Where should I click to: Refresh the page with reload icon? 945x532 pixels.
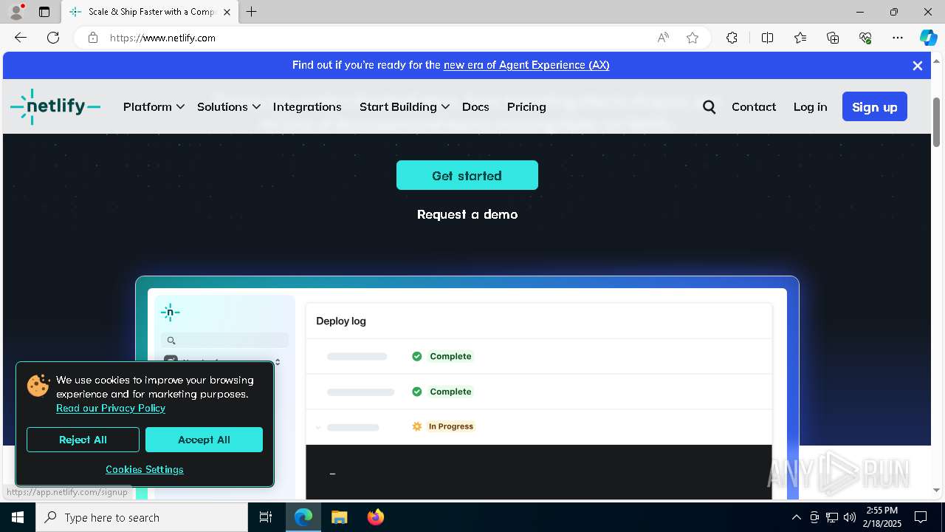(53, 38)
